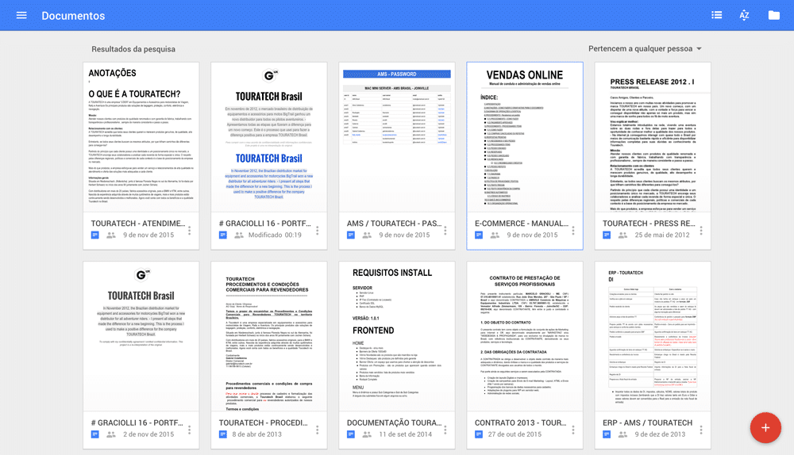Click the Docs icon under AMS / TOURATECH - PAS...
The width and height of the screenshot is (794, 455).
point(350,235)
